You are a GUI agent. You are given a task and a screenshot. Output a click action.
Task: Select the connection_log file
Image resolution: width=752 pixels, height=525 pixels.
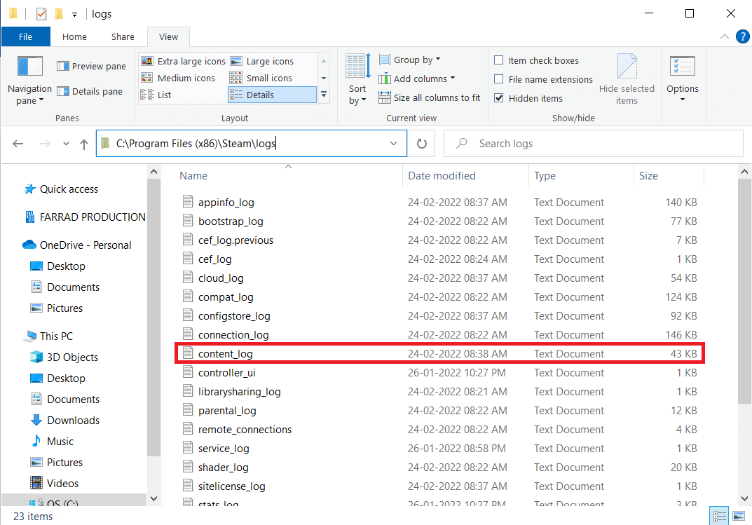tap(439, 335)
